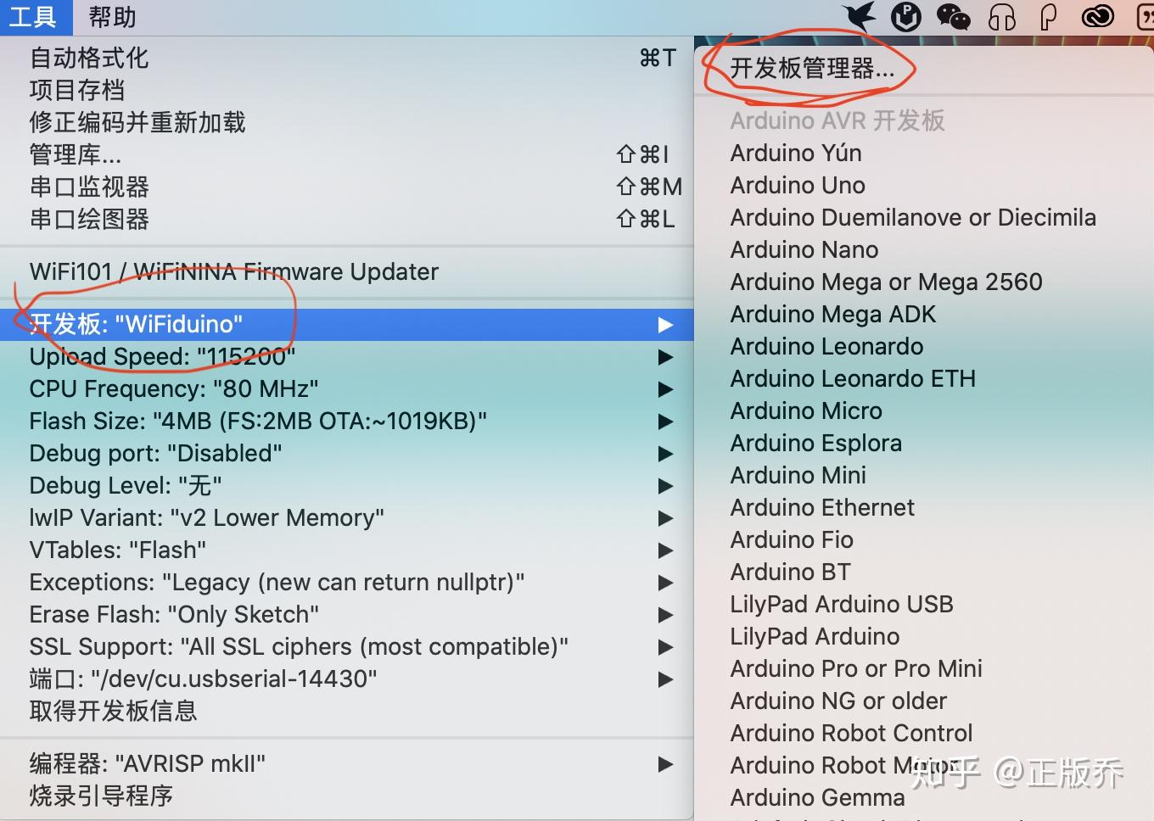Click the black bird icon in the menu bar

tap(859, 16)
